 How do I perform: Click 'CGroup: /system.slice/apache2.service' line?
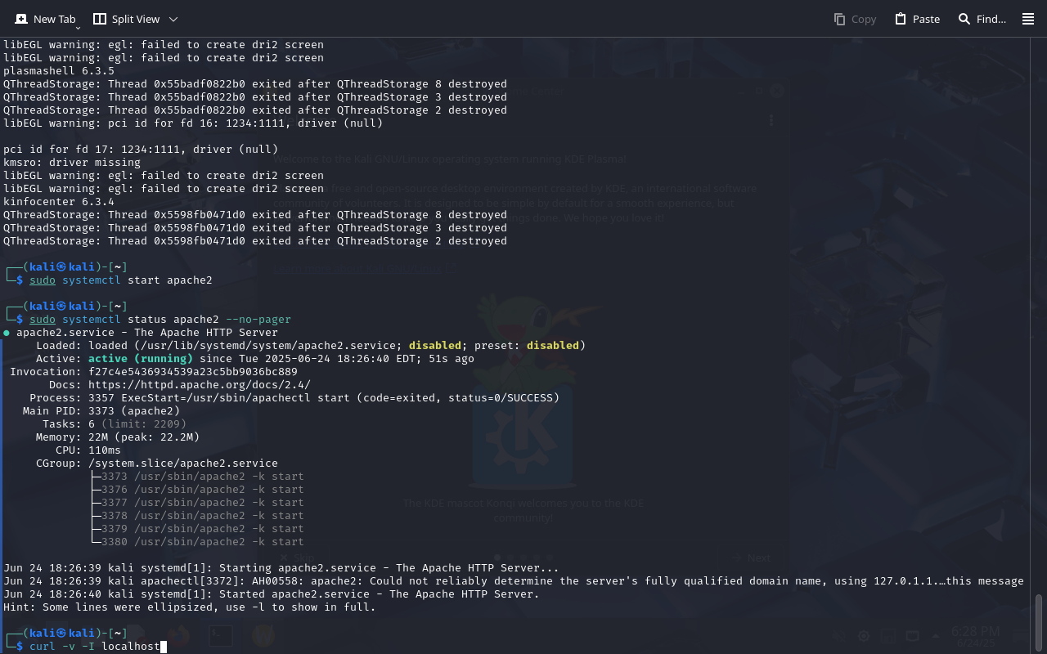click(157, 464)
